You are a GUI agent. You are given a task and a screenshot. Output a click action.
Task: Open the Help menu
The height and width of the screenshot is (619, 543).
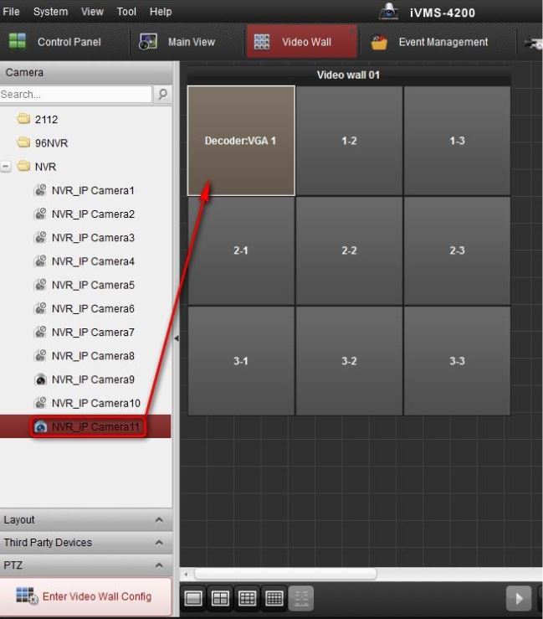click(x=161, y=12)
